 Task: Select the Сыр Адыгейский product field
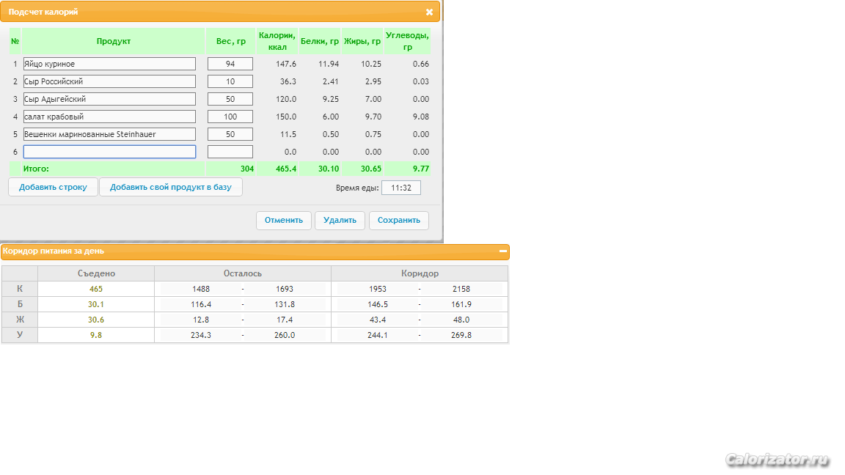point(109,99)
